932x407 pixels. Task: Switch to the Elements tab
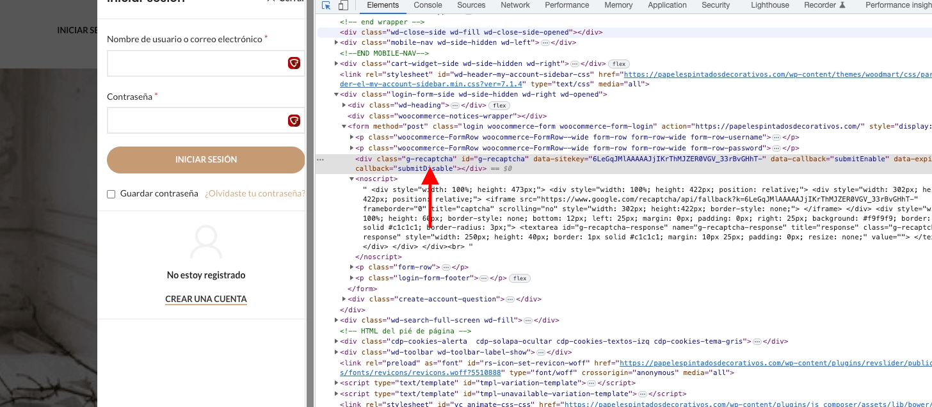(383, 6)
